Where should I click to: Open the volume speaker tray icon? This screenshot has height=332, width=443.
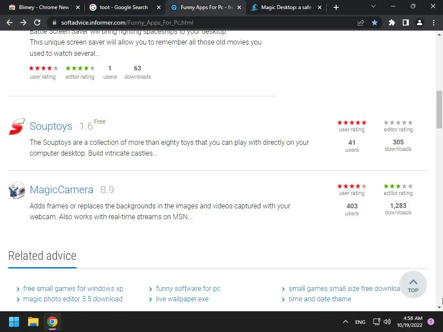(x=387, y=322)
